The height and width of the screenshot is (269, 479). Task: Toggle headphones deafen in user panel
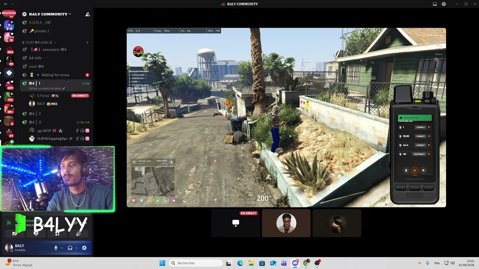[70, 248]
